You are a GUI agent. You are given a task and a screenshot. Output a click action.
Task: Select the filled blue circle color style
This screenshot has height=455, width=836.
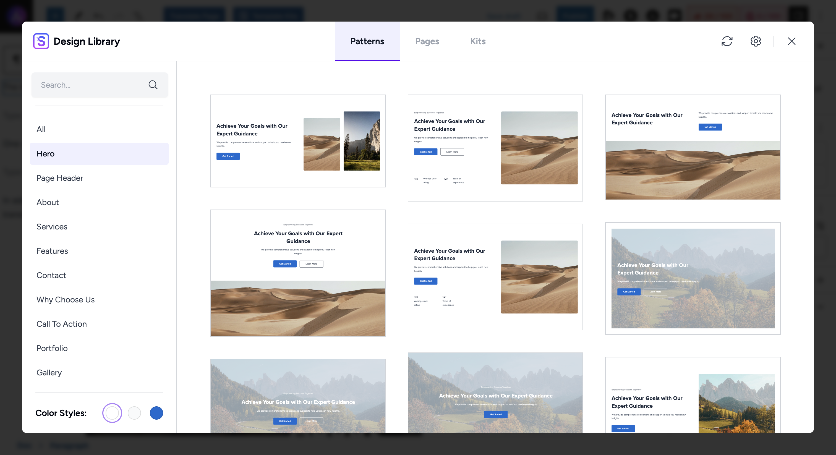coord(156,412)
